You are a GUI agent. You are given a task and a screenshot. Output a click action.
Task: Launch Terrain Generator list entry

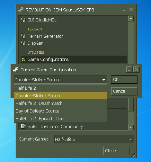coord(74,36)
